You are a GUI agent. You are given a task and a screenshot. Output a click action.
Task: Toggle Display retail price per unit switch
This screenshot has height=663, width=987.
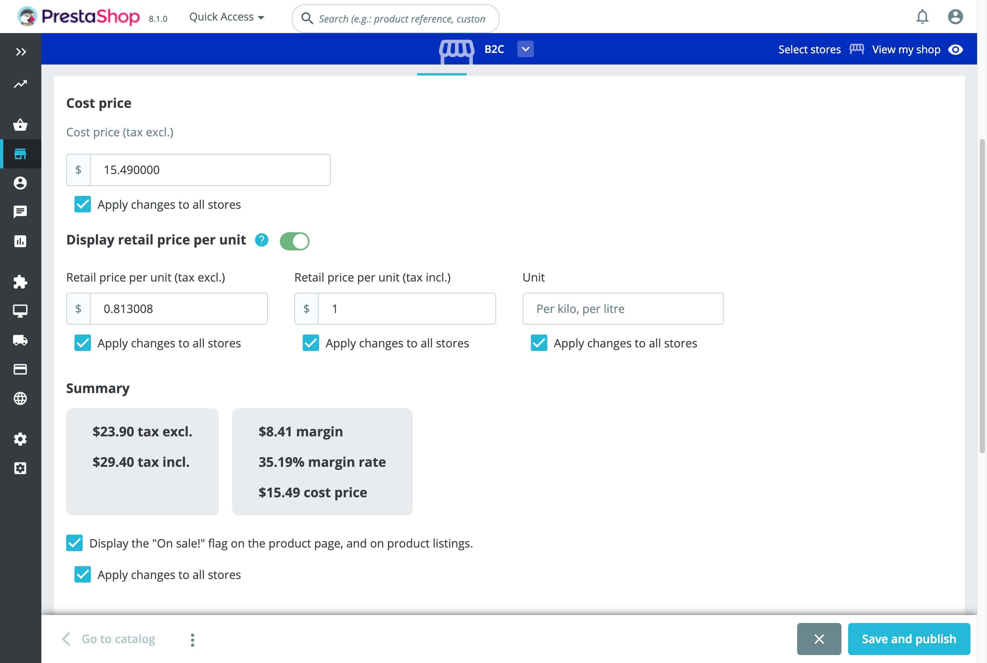295,241
